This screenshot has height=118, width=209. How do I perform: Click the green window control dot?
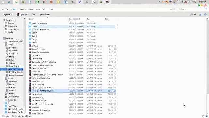pos(199,5)
